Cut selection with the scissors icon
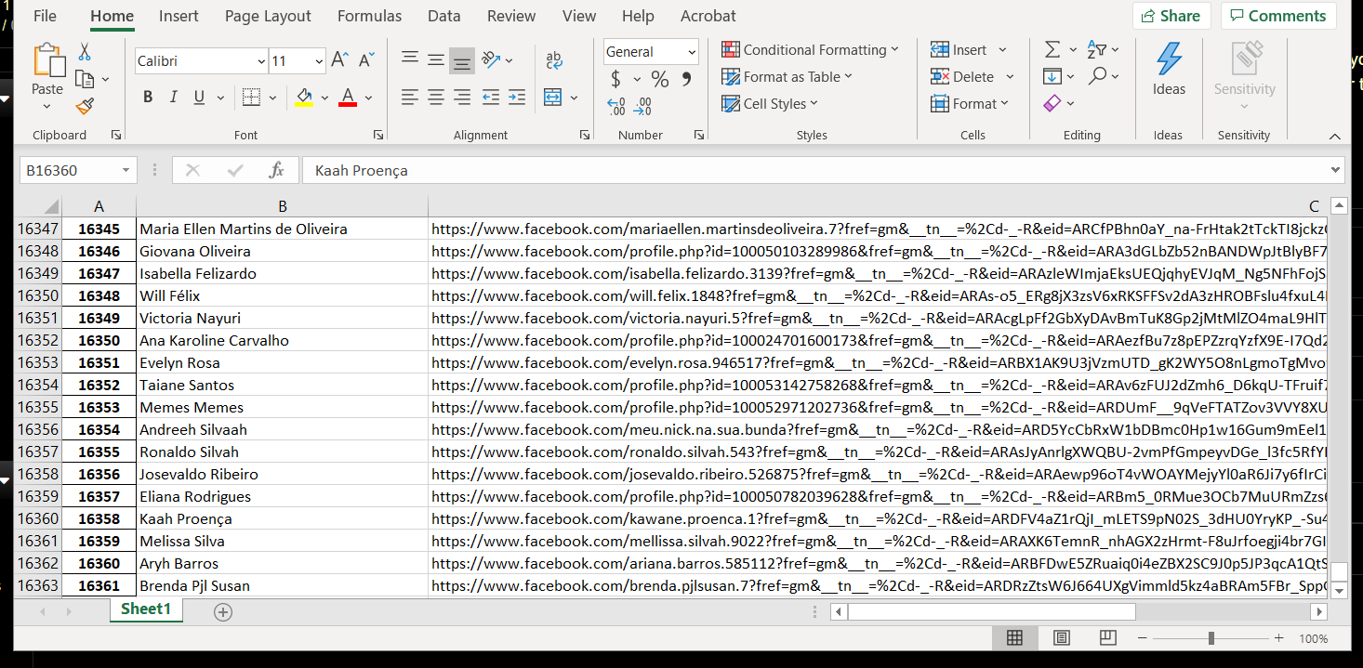1363x668 pixels. point(85,52)
